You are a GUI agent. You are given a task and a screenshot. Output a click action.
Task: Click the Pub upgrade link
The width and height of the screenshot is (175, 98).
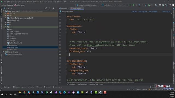pyautogui.click(x=143, y=11)
